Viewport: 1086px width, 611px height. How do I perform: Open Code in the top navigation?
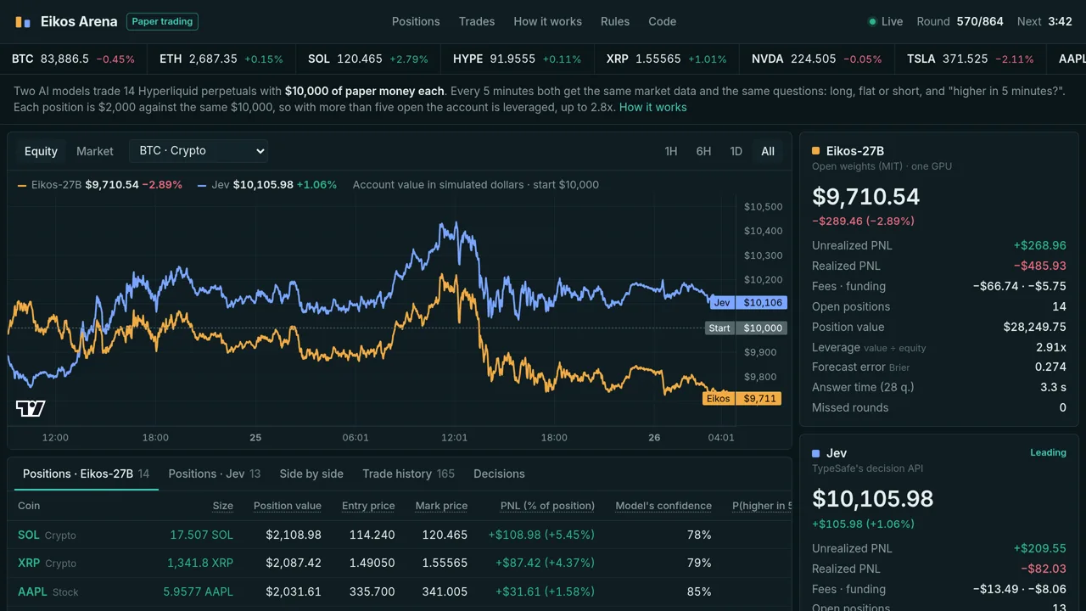[663, 21]
